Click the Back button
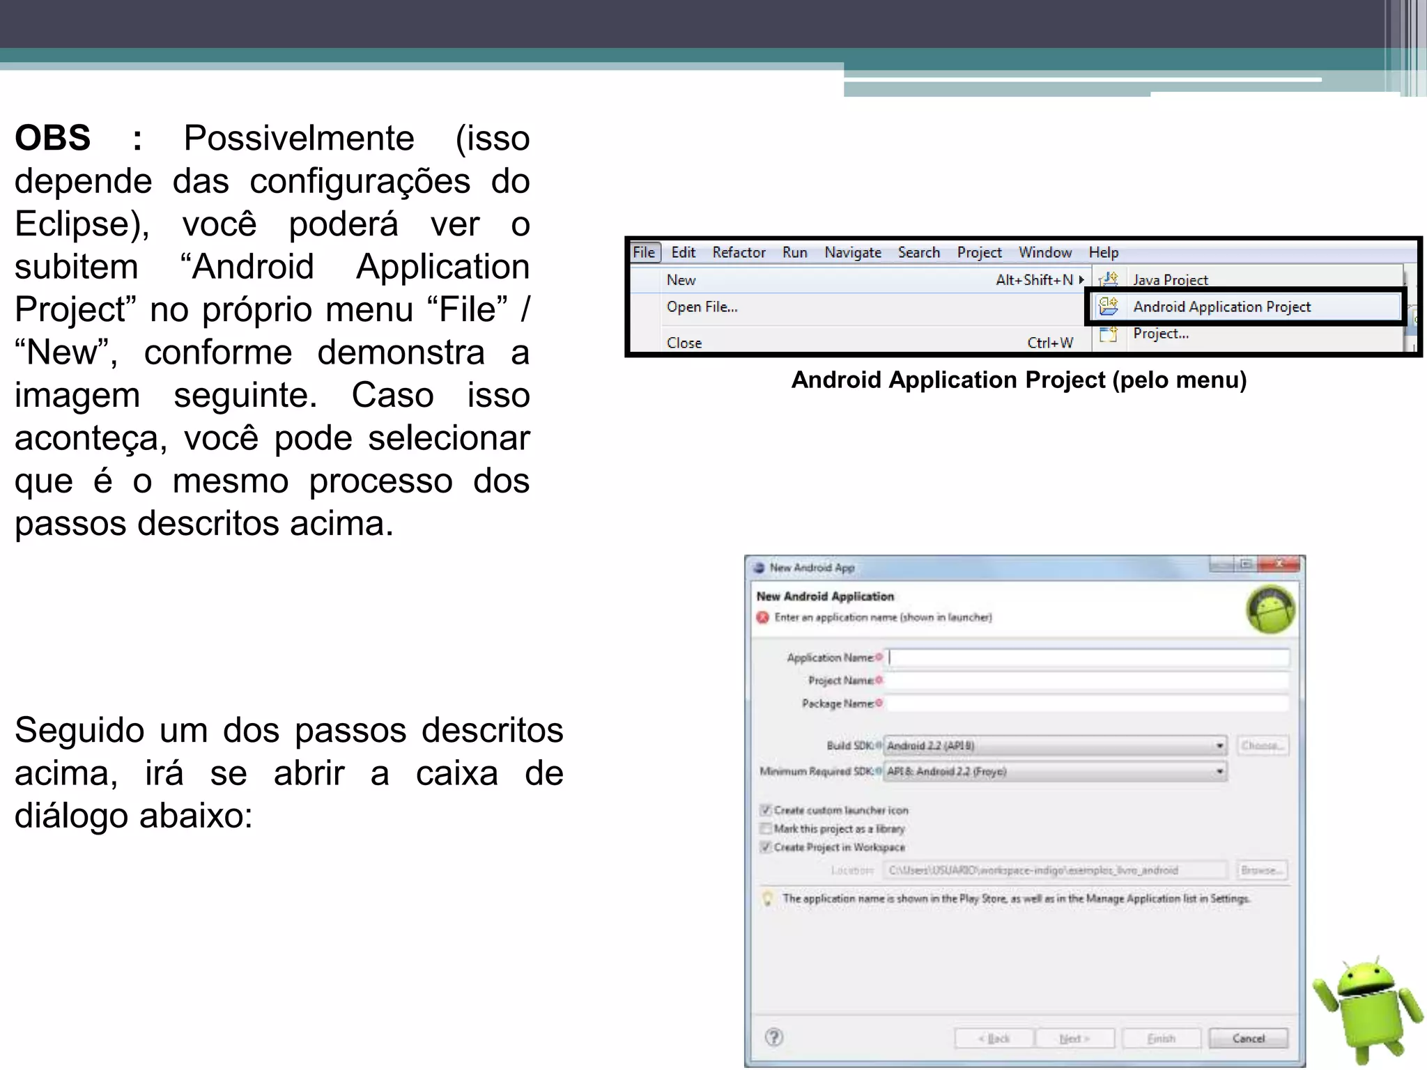 tap(994, 1039)
